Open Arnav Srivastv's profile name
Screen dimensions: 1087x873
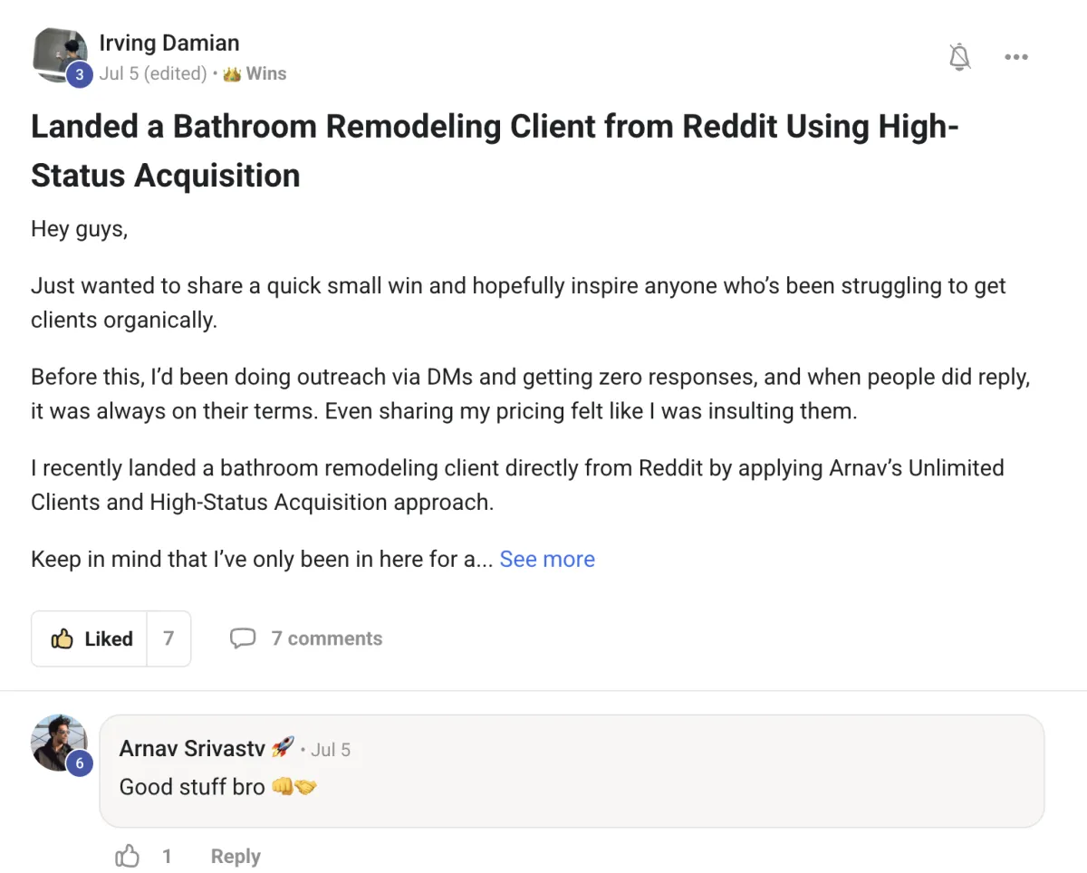click(x=192, y=749)
